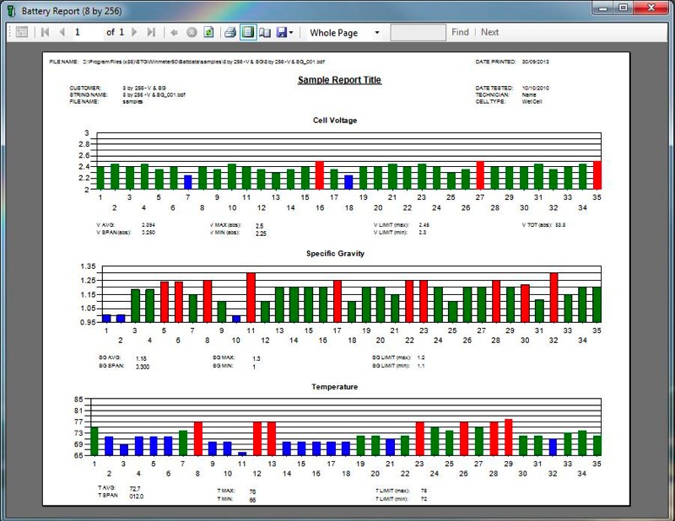The width and height of the screenshot is (675, 521).
Task: Go to the first page
Action: coord(45,32)
